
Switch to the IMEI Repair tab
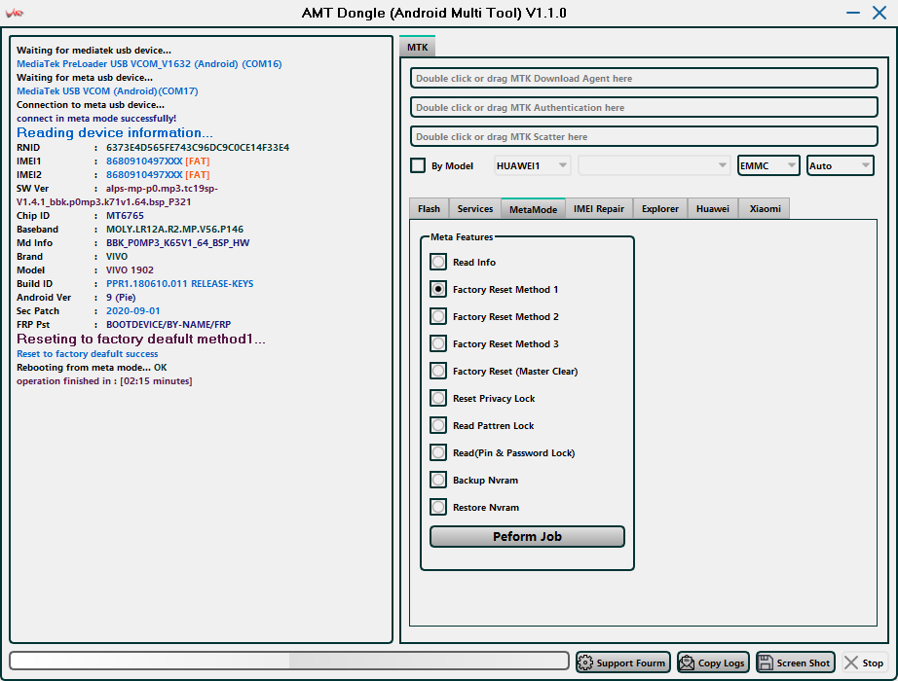[598, 208]
